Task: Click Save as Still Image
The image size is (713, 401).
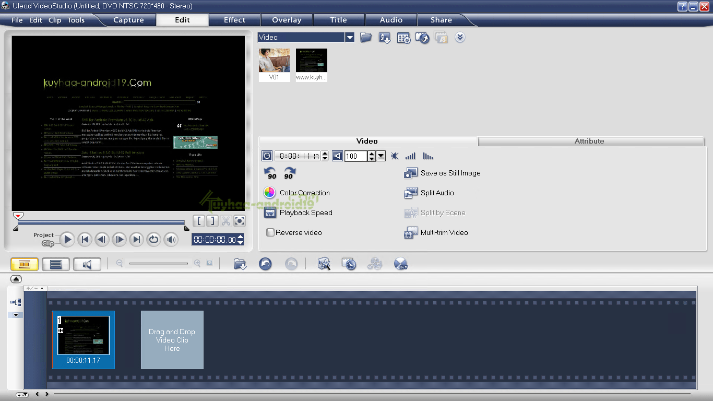Action: pyautogui.click(x=442, y=173)
